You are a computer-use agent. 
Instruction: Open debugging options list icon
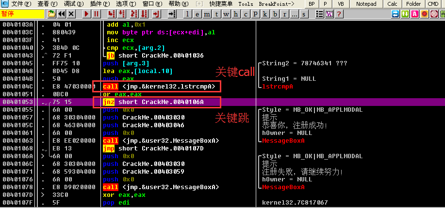tap(320, 14)
